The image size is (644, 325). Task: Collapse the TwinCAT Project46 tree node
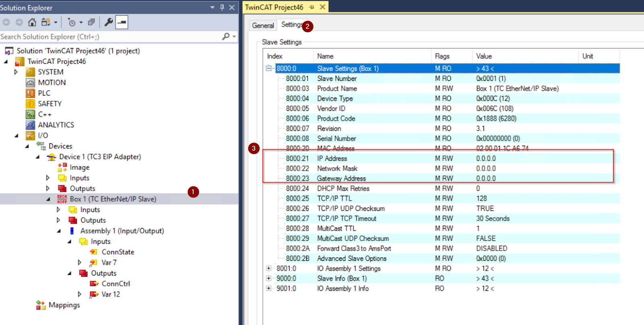[6, 61]
